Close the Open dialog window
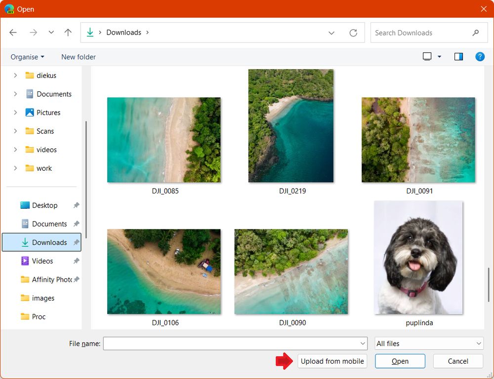This screenshot has width=494, height=379. click(484, 9)
